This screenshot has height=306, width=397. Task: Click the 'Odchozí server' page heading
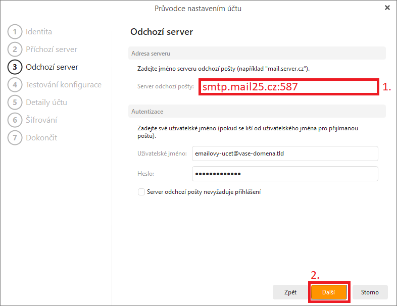162,32
